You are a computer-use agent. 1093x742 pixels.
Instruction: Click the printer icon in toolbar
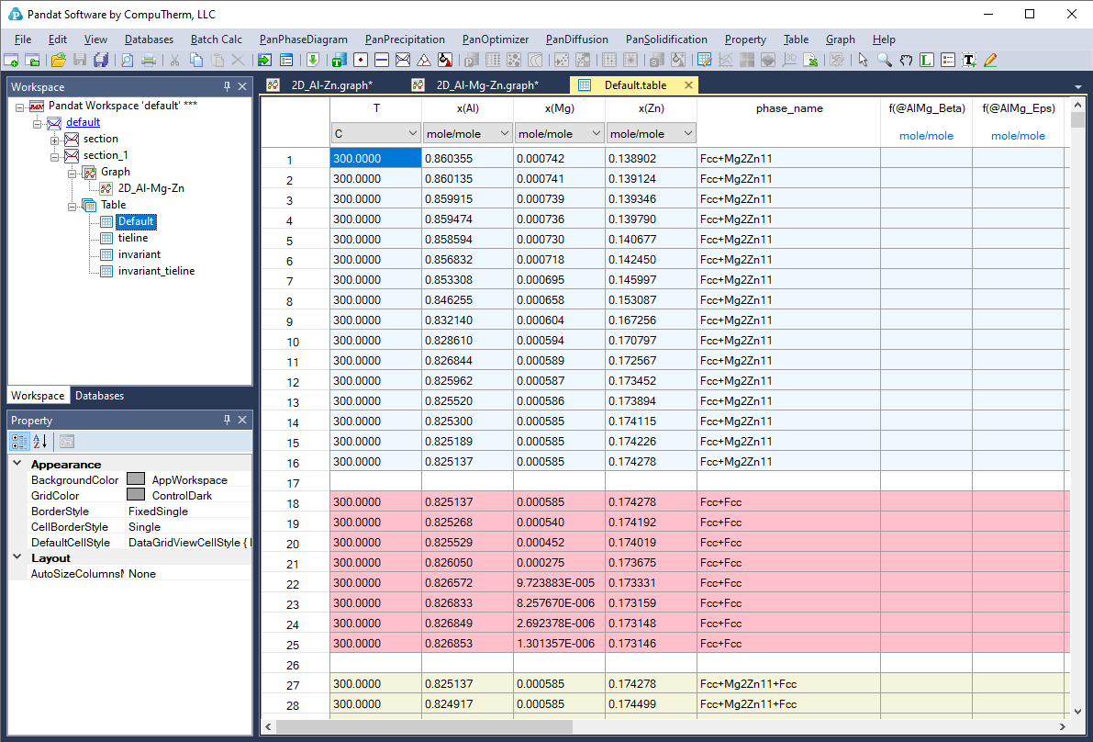[148, 61]
